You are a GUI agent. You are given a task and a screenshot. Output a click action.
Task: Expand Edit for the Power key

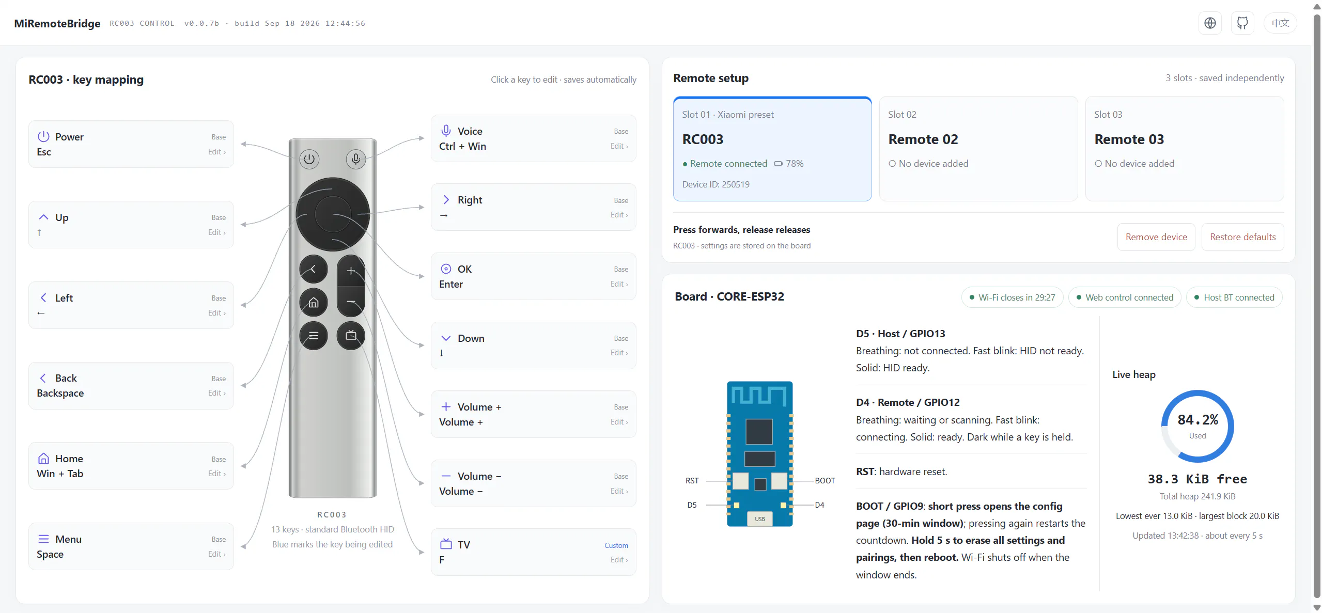[216, 152]
